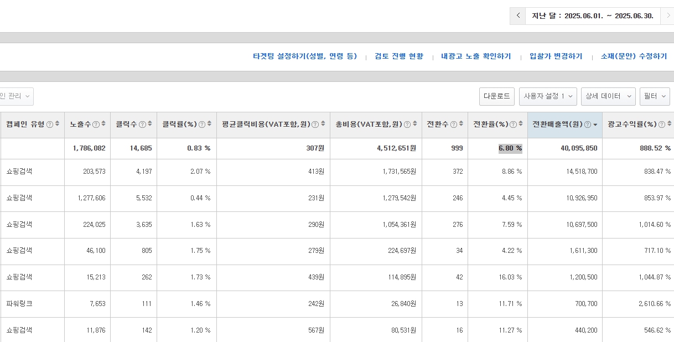Open help tooltip for 전환율(%) column

click(x=513, y=125)
